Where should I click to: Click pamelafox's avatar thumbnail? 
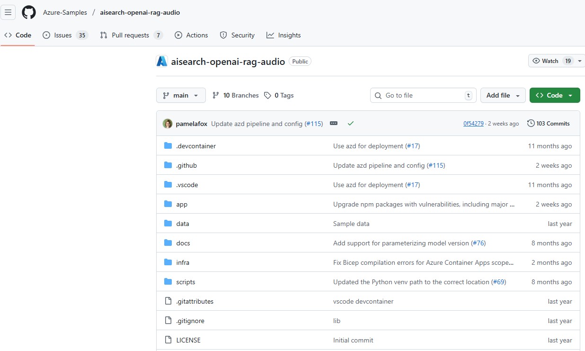coord(168,124)
